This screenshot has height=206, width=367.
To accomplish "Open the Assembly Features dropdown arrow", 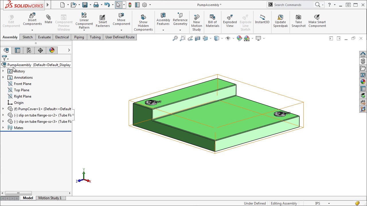I will 163,30.
